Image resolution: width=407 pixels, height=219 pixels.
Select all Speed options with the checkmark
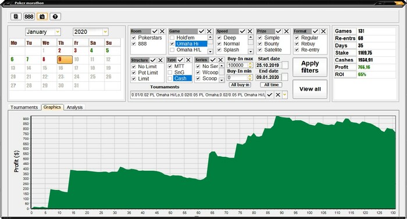[x=242, y=31]
